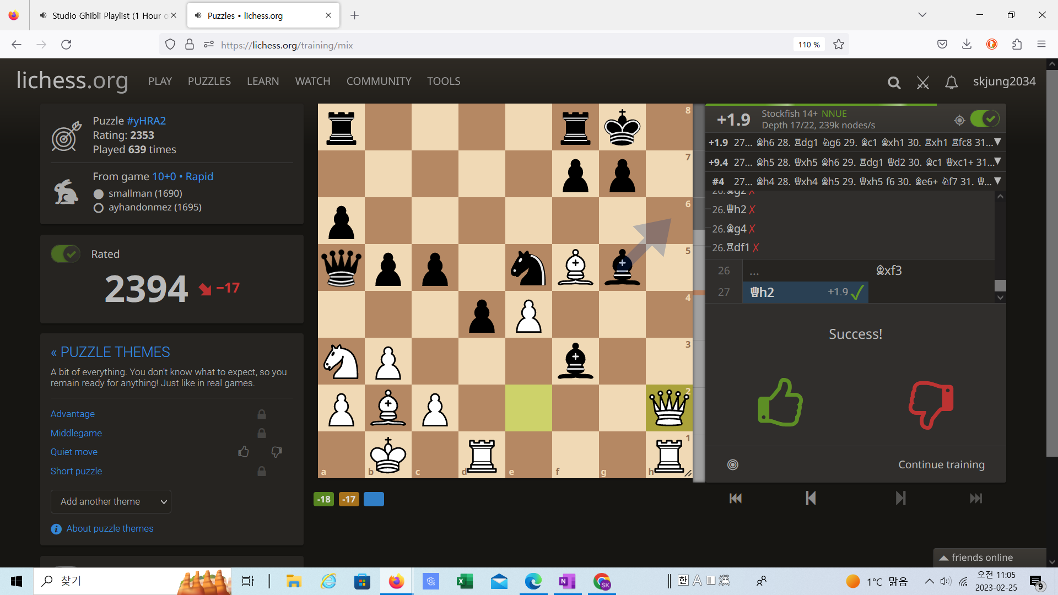Viewport: 1058px width, 595px height.
Task: Bookmark this page with the star icon
Action: [x=839, y=45]
